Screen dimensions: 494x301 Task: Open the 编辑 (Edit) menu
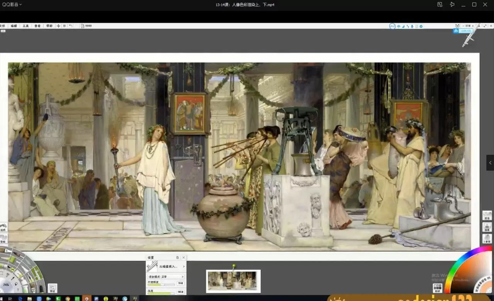(14, 26)
